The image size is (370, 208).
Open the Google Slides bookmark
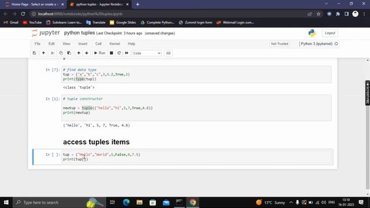(123, 23)
